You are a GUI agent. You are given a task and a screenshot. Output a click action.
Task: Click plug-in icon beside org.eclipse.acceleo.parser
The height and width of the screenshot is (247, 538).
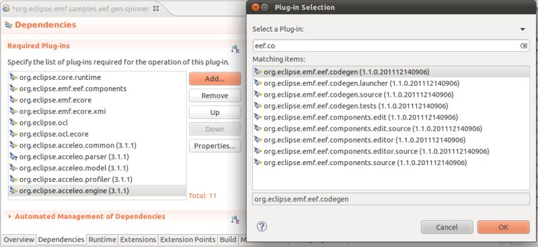click(13, 157)
